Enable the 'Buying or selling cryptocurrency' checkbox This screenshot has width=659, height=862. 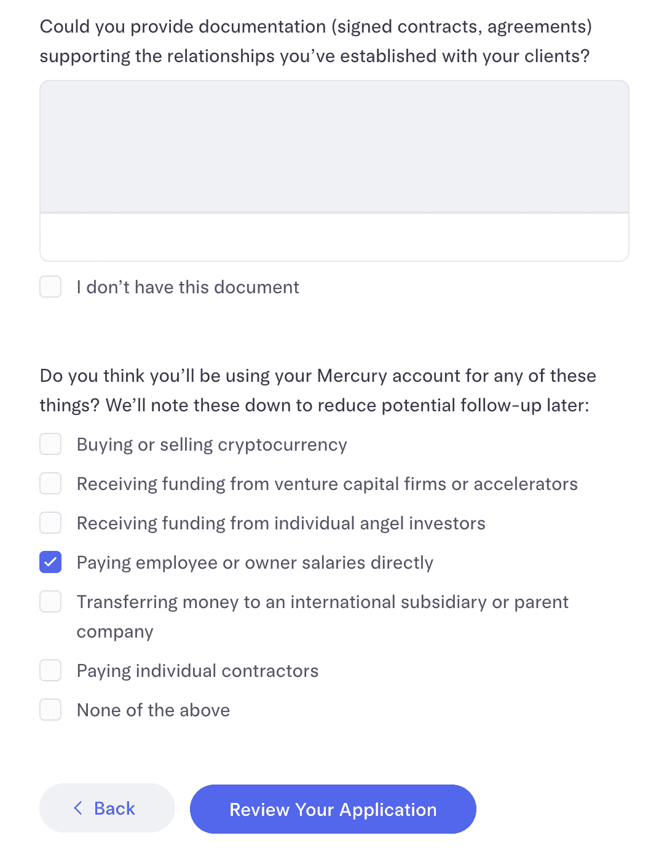coord(50,444)
